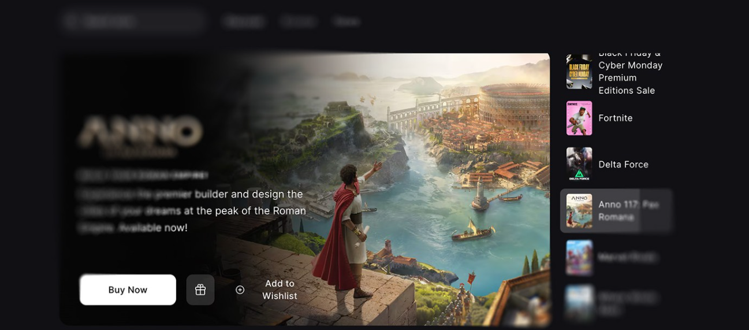
Task: Click the gift icon next to Buy Now
Action: tap(200, 290)
